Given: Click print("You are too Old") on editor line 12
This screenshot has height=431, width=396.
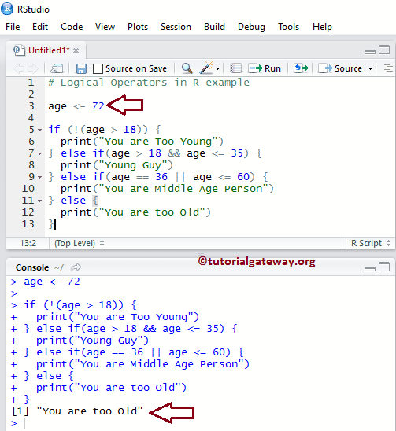Looking at the screenshot, I should (x=135, y=212).
